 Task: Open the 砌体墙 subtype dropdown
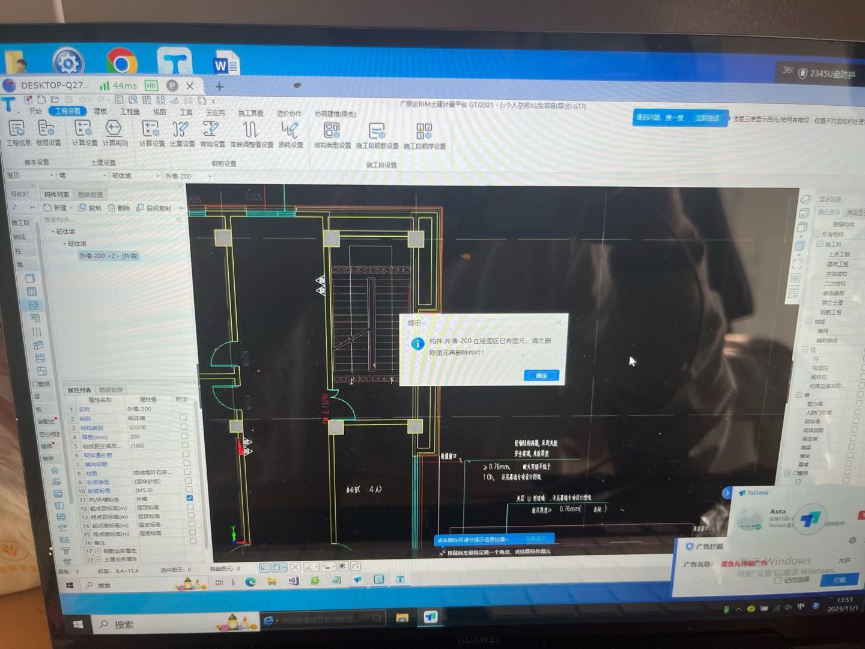[135, 176]
